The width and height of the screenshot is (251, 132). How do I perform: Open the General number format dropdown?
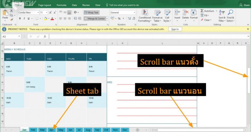(x=134, y=12)
